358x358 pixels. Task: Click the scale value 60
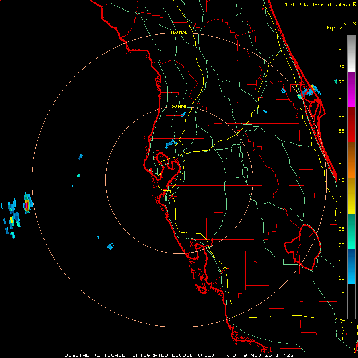(x=342, y=115)
